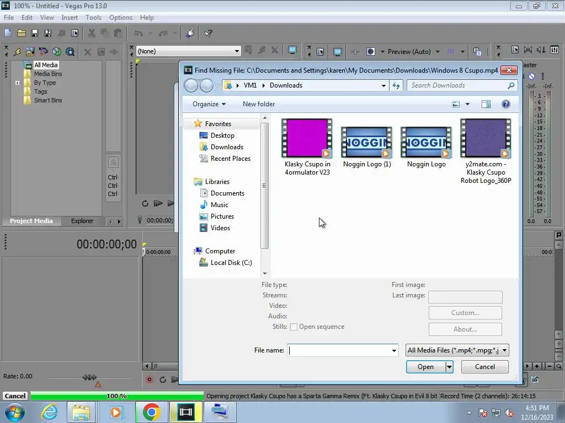Expand the By Type tree node
Image resolution: width=565 pixels, height=423 pixels.
click(x=17, y=83)
